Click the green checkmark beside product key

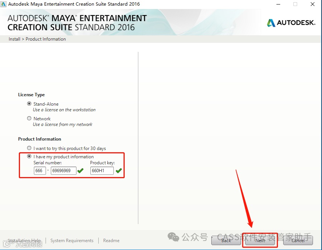point(119,171)
